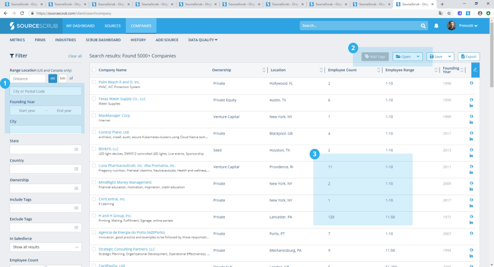The height and width of the screenshot is (267, 494).
Task: Open Strategic Consulting Partners, LLC link
Action: click(x=127, y=249)
